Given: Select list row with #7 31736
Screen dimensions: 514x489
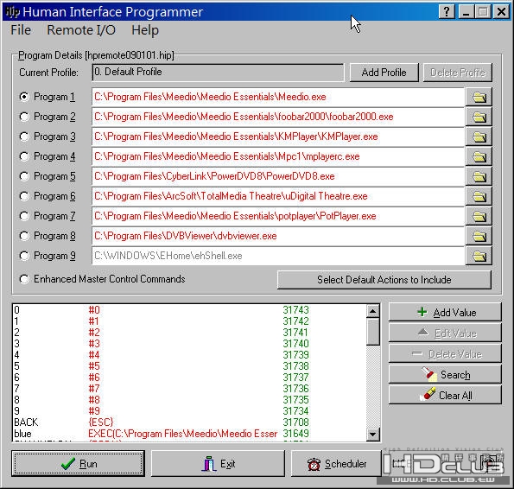Looking at the screenshot, I should (189, 389).
